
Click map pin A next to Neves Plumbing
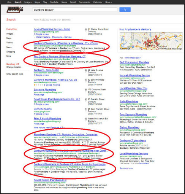pos(86,30)
